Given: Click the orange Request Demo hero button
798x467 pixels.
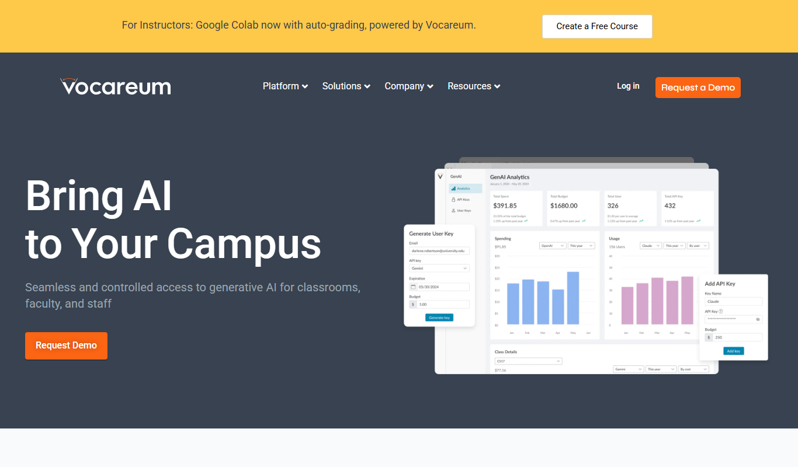Looking at the screenshot, I should point(66,346).
